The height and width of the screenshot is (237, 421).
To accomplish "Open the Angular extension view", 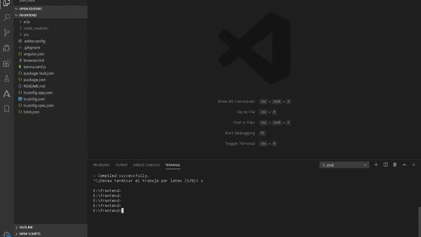I will coord(7,93).
